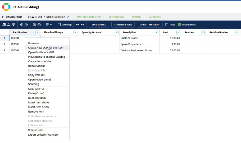Select Move Items to another Catalog
This screenshot has width=241, height=143.
tap(47, 57)
